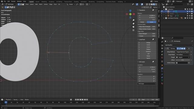This screenshot has height=109, width=194.
Task: Enable rendered viewport shading
Action: [x=156, y=4]
